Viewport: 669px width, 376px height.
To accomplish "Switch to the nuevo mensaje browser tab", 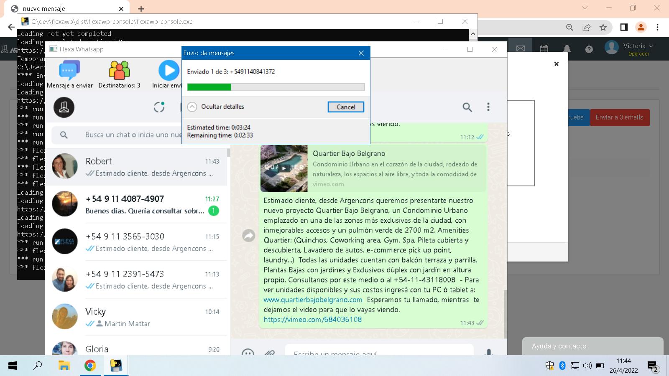I will 67,8.
